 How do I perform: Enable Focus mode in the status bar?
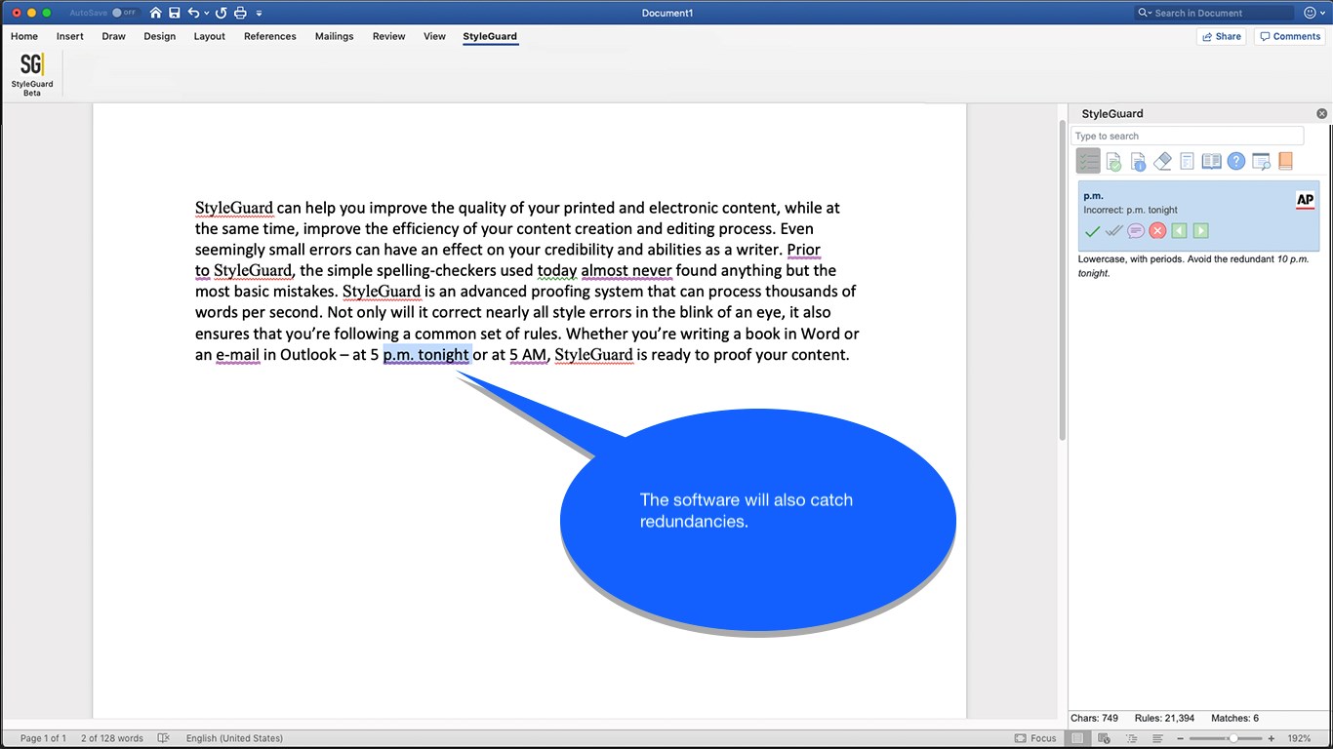tap(1035, 738)
